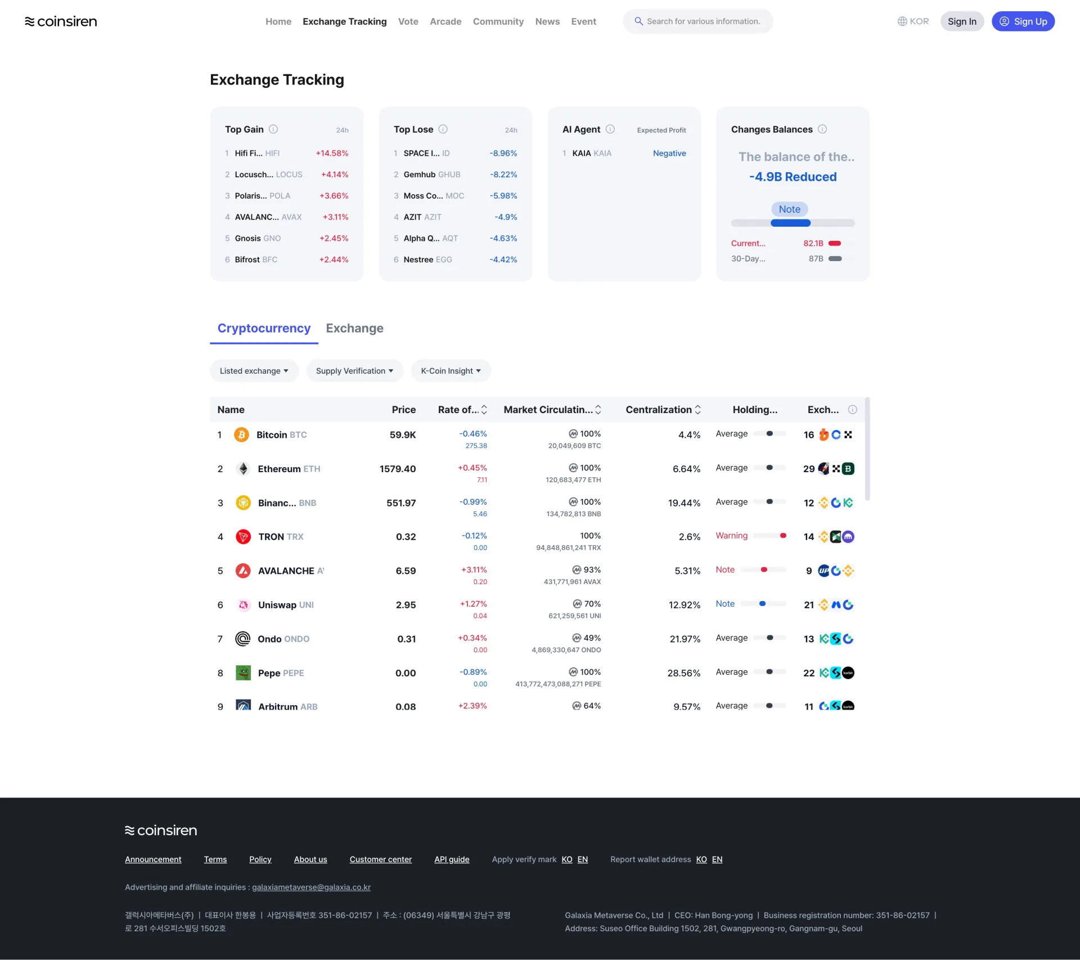Click the coinsiren logo in header
1080x960 pixels.
[x=61, y=21]
